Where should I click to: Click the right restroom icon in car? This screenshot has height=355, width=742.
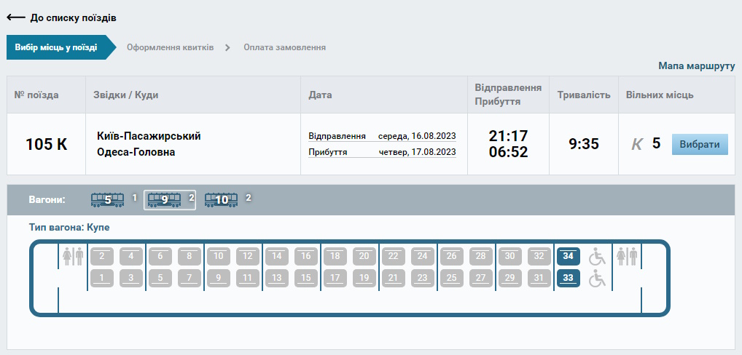point(627,257)
